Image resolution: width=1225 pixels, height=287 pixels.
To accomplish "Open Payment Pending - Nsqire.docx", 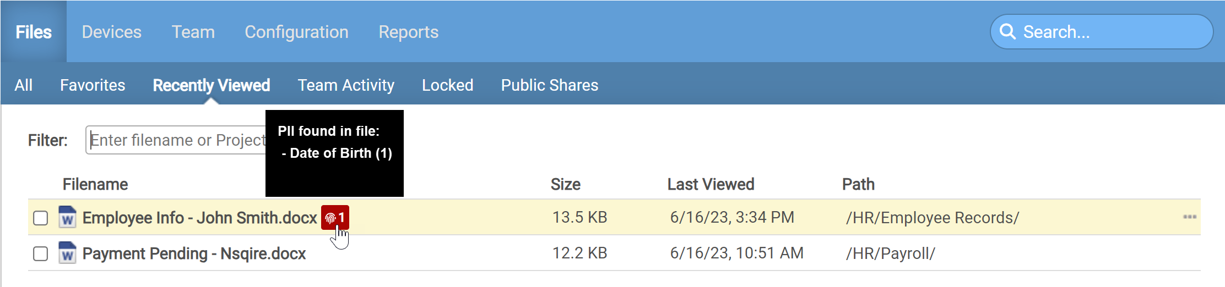I will click(x=194, y=253).
